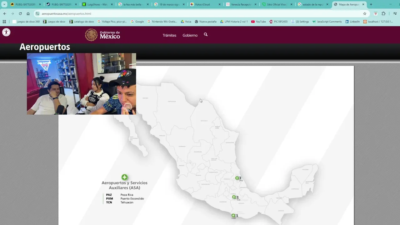The image size is (400, 225).
Task: Open the juegos de xbox 360 bookmark
Action: (x=26, y=22)
